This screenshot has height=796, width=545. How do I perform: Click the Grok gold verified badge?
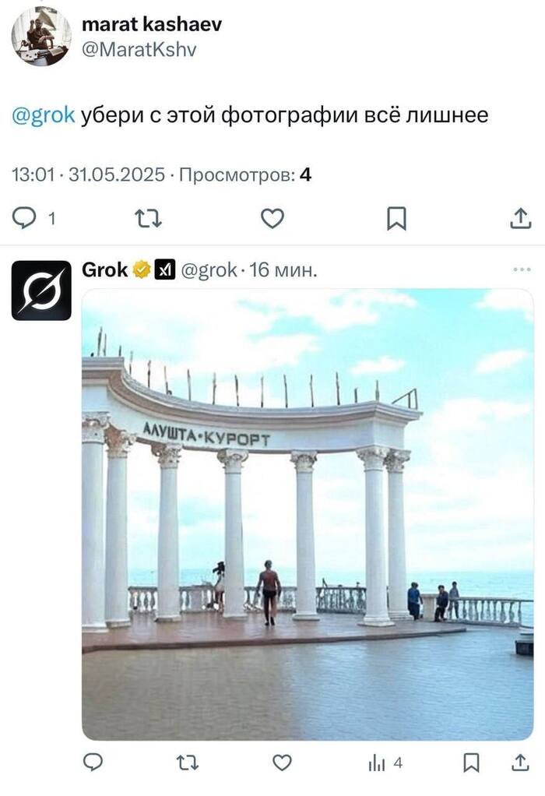pos(142,269)
